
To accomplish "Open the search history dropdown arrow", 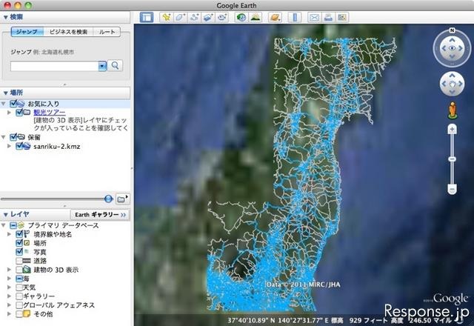I will tap(102, 66).
